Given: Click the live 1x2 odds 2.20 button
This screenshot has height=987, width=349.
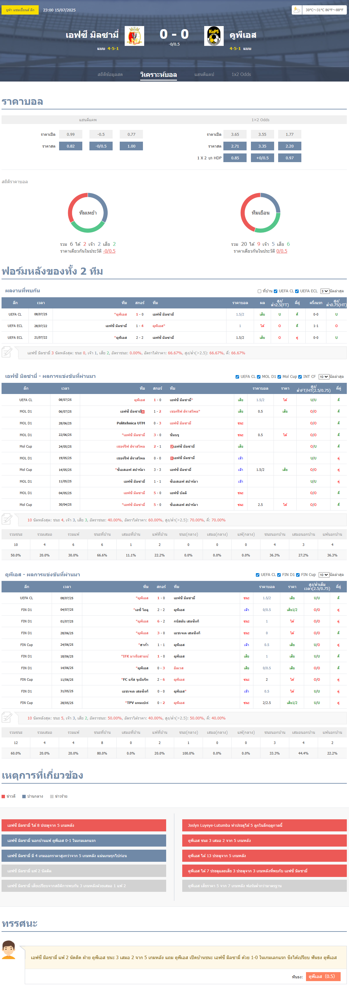Looking at the screenshot, I should coord(290,146).
